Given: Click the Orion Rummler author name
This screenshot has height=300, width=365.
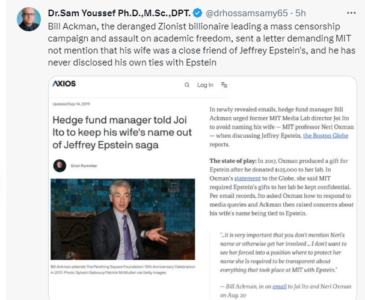Looking at the screenshot, I should click(x=83, y=166).
